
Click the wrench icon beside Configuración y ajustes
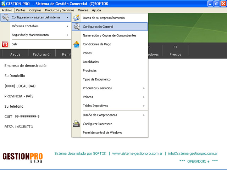pos(6,17)
